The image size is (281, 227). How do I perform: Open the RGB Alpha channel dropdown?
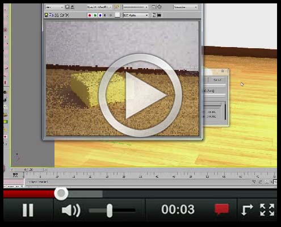[x=136, y=15]
